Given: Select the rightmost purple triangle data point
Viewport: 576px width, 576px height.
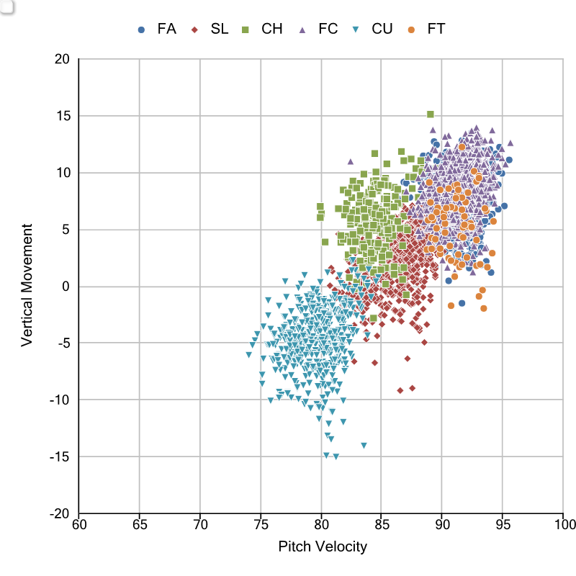Looking at the screenshot, I should click(510, 143).
